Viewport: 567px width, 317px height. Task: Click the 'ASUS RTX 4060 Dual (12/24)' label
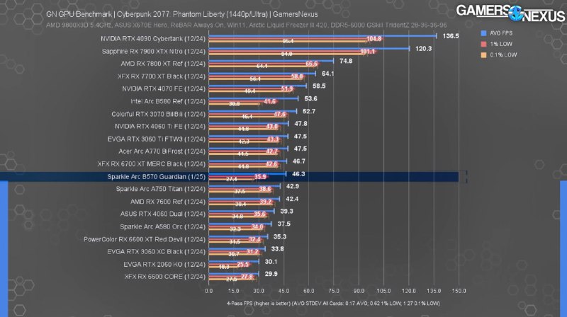click(x=163, y=214)
